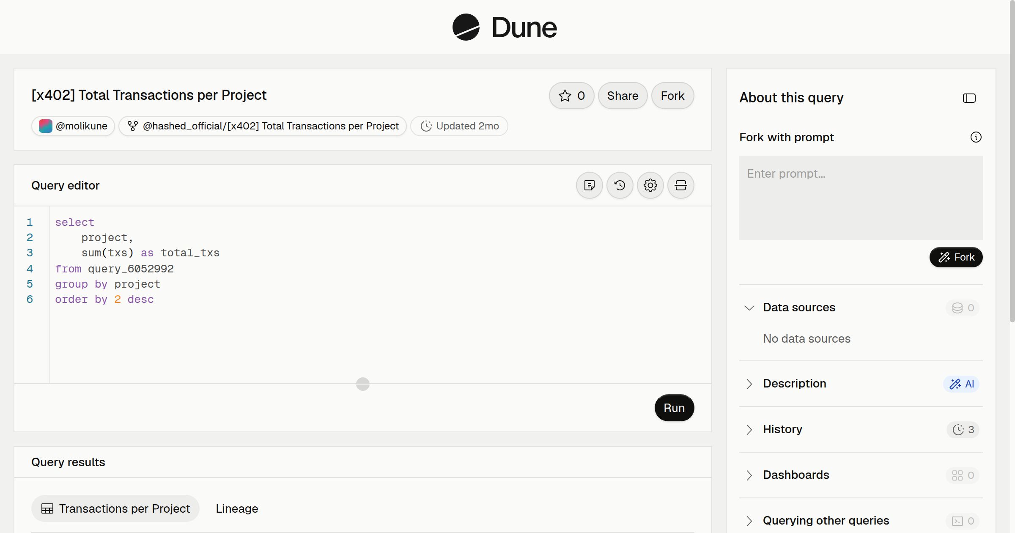Click the Data sources count badge
Image resolution: width=1015 pixels, height=533 pixels.
(x=963, y=308)
